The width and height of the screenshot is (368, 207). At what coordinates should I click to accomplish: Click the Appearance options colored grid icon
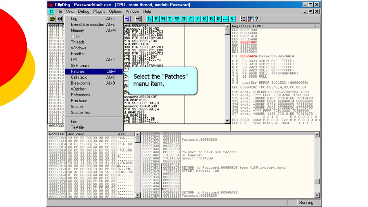(x=250, y=19)
